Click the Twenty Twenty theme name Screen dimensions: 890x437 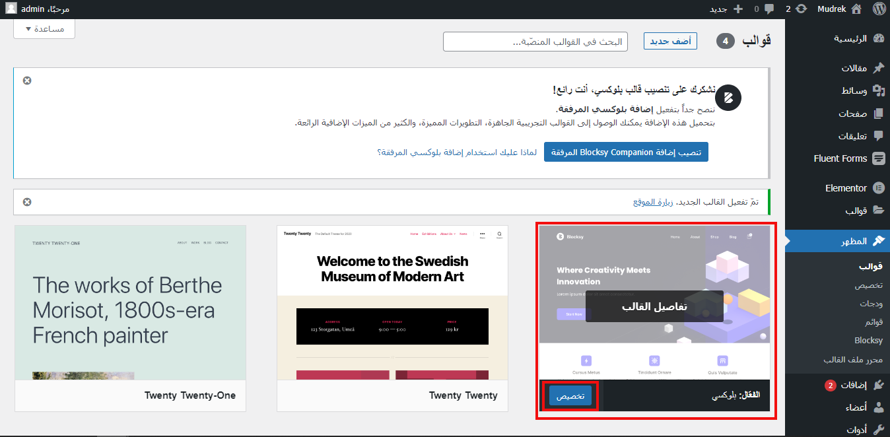point(463,395)
